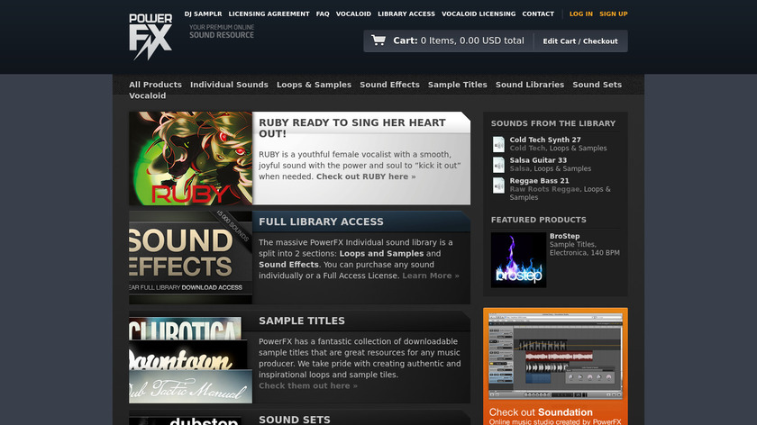The height and width of the screenshot is (425, 757).
Task: Go to the FAQ page
Action: 323,14
